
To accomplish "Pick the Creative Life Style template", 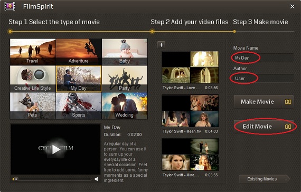I will (x=33, y=79).
